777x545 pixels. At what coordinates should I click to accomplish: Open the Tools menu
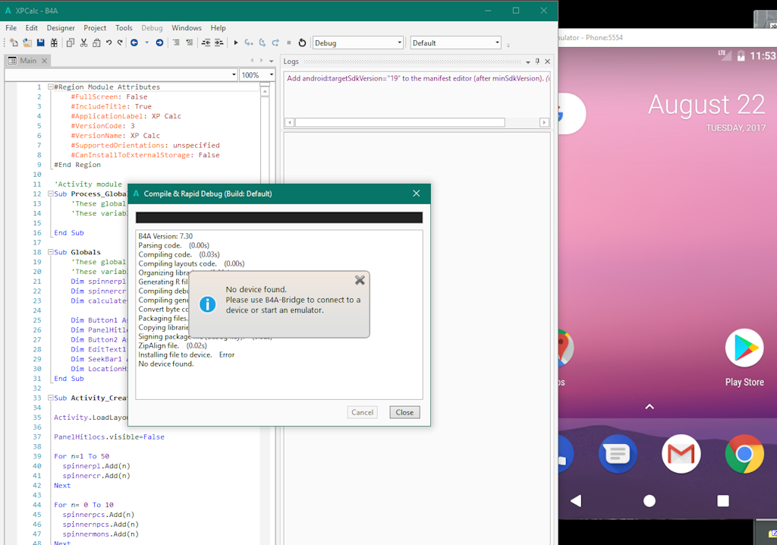(x=124, y=27)
